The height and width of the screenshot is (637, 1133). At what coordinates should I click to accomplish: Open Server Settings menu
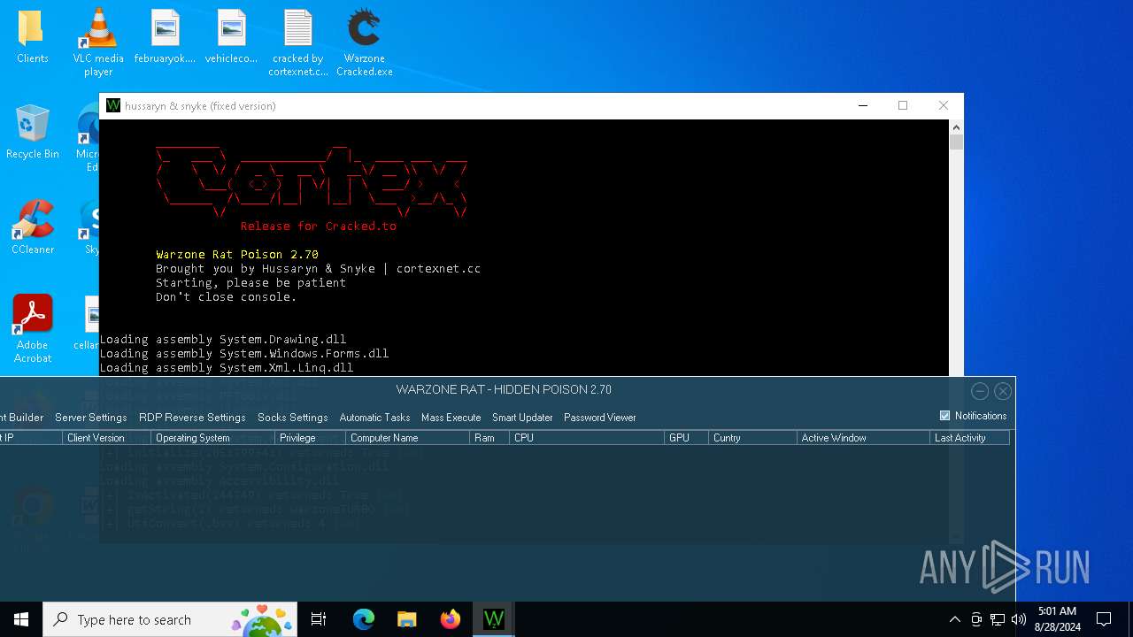(x=90, y=418)
